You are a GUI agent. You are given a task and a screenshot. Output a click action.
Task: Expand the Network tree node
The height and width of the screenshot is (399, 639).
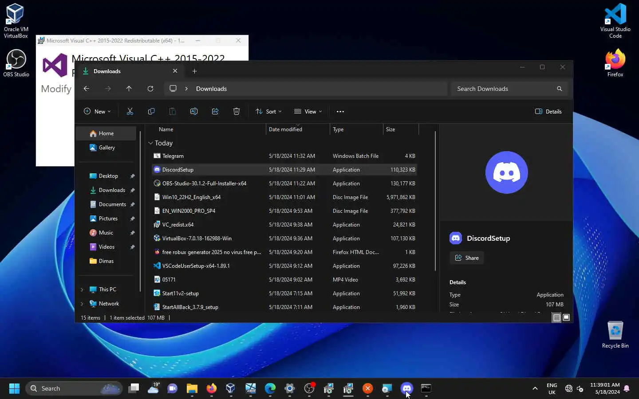tap(82, 304)
